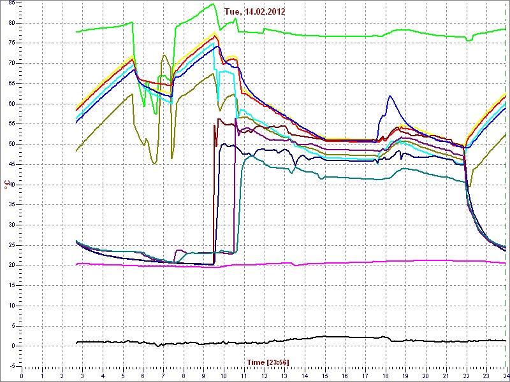This screenshot has width=510, height=382.
Task: Click the 45 tick on temperature axis
Action: (11, 164)
